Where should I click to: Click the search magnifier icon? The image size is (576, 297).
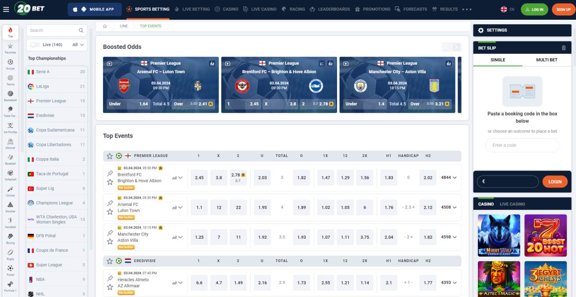pos(81,31)
